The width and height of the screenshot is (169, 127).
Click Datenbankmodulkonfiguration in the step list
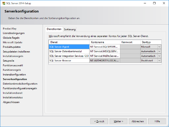20,84
